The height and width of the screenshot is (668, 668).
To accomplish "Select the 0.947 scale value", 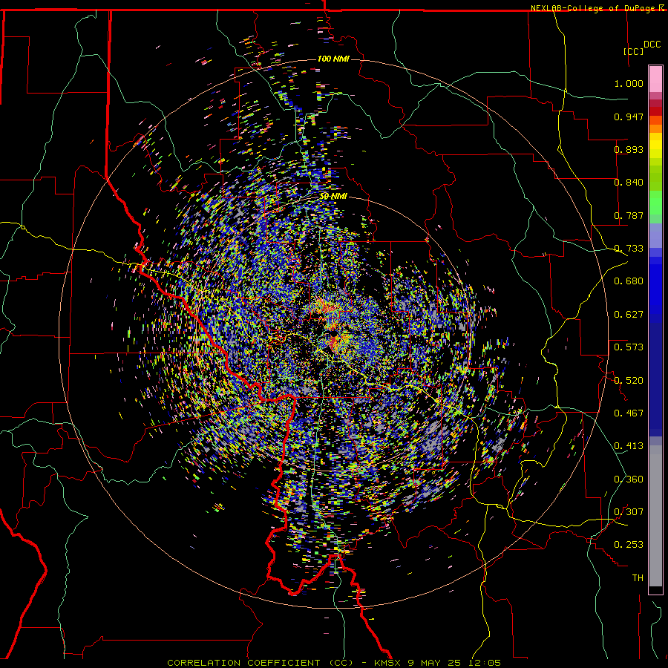I will pos(629,117).
